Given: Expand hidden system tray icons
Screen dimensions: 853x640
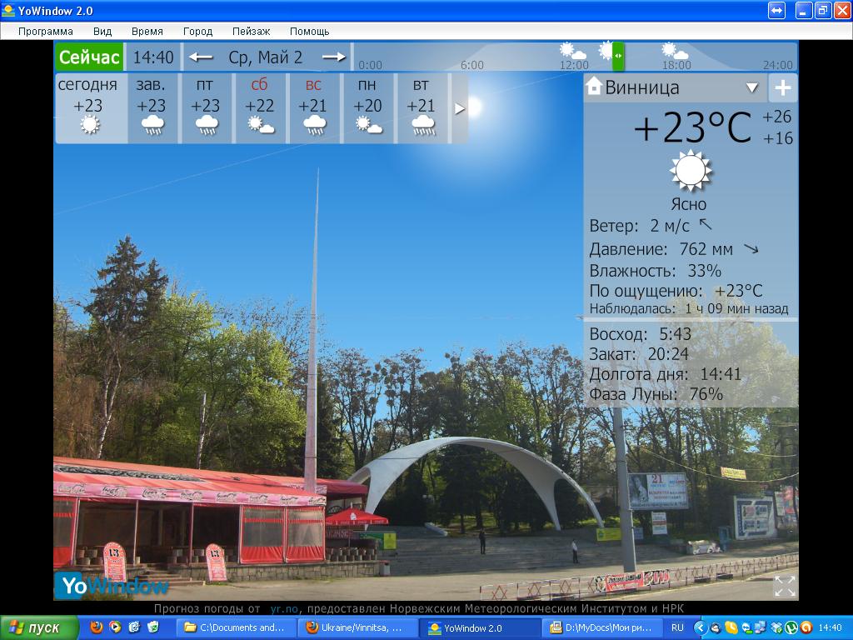Looking at the screenshot, I should 700,627.
